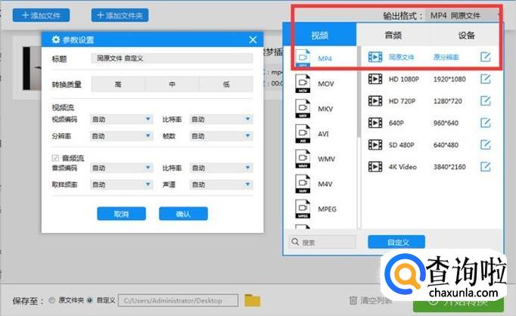Click the edit icon beside 4K Video

tap(486, 166)
